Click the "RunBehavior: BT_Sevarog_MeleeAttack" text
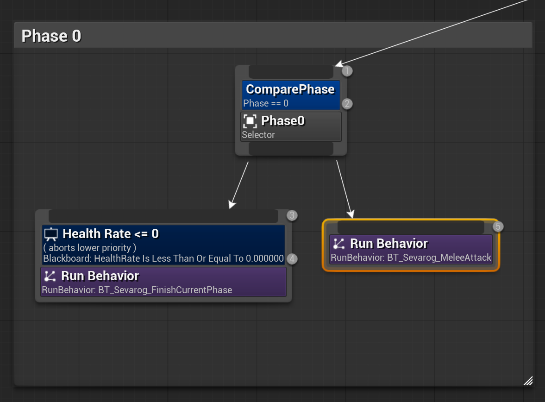The height and width of the screenshot is (402, 545). pos(411,258)
